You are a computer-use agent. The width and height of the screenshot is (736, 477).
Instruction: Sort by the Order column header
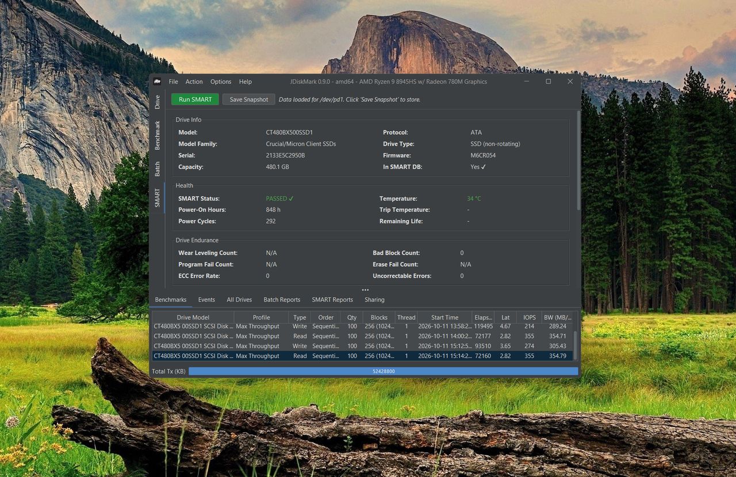click(x=326, y=317)
